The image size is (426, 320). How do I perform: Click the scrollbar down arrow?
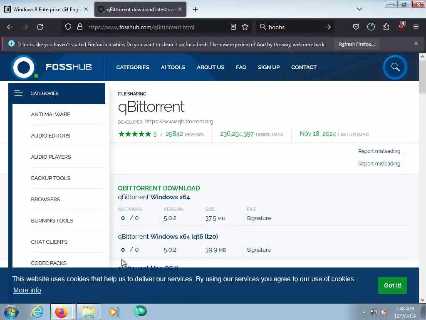tap(422, 300)
